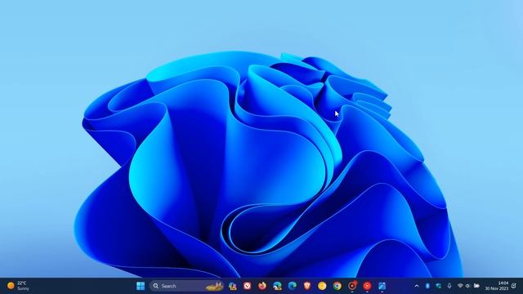Open the Windows Start menu
Viewport: 523px width, 294px height.
tap(141, 286)
